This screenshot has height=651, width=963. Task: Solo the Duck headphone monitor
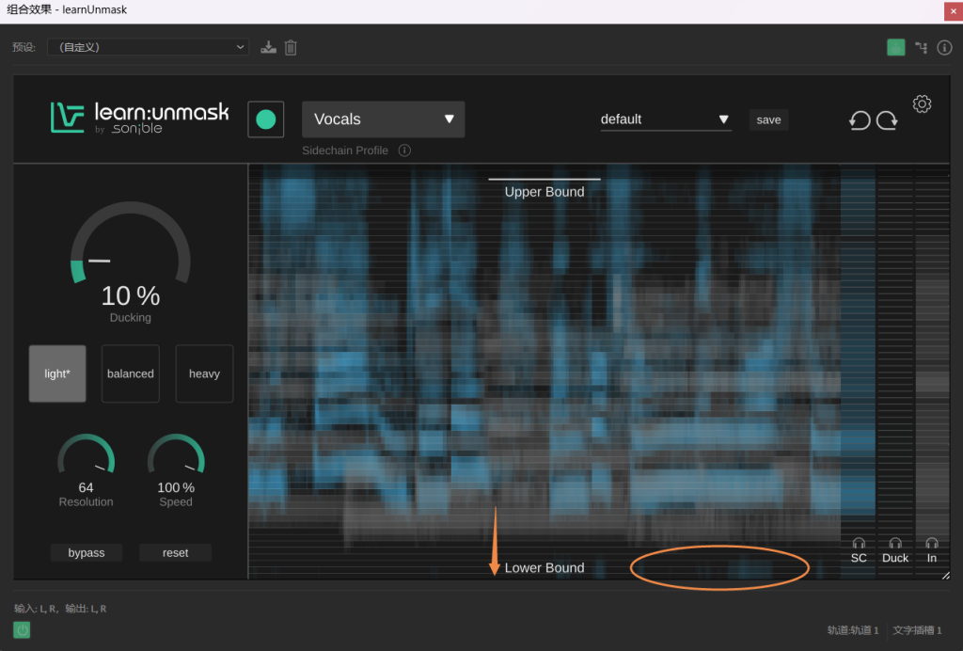(x=895, y=544)
